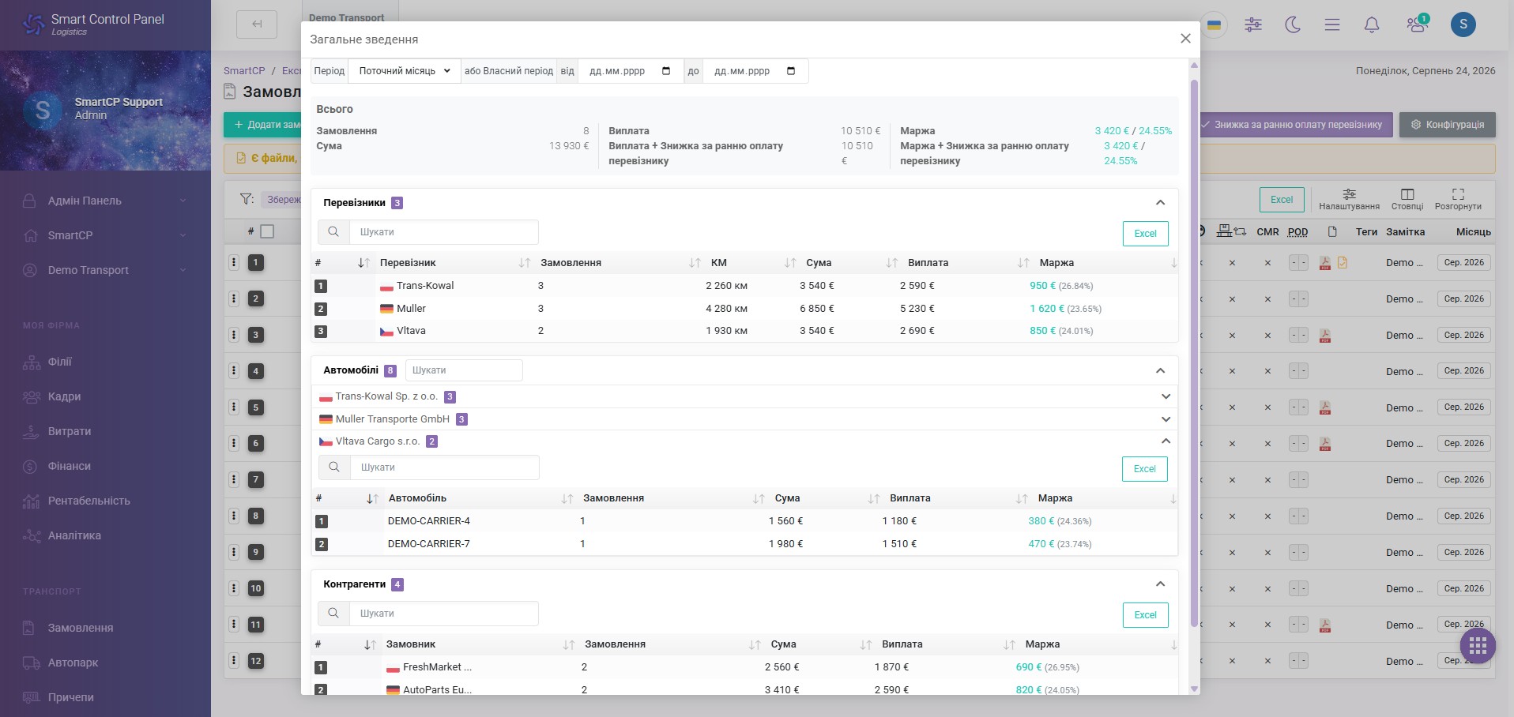Open the hamburger list icon in top bar
This screenshot has height=717, width=1514.
[x=1332, y=24]
